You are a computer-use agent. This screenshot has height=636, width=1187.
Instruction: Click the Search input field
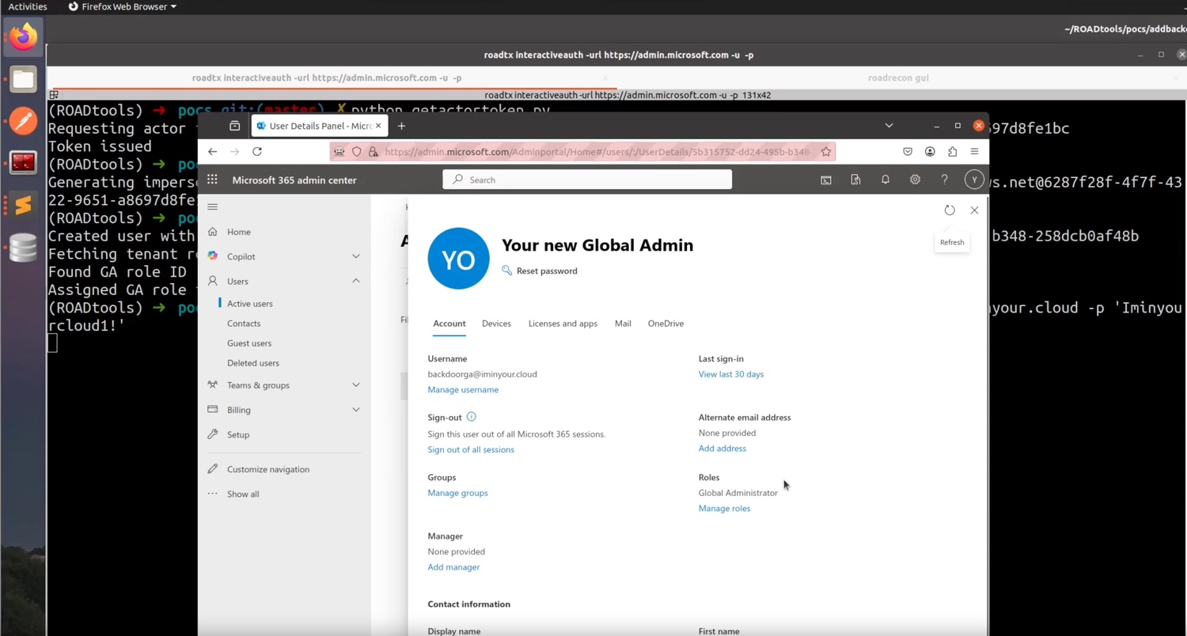point(587,180)
